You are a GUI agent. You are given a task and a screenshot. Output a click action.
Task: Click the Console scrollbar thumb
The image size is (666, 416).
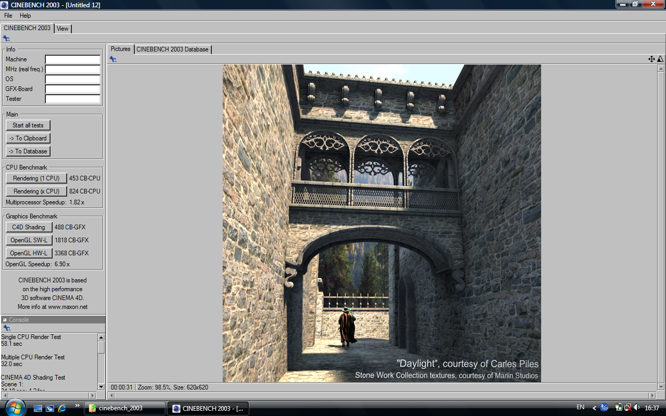(x=101, y=347)
